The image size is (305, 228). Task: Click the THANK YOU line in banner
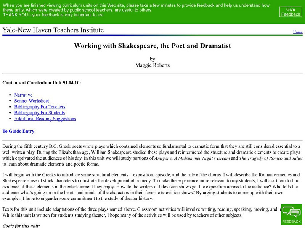(53, 15)
